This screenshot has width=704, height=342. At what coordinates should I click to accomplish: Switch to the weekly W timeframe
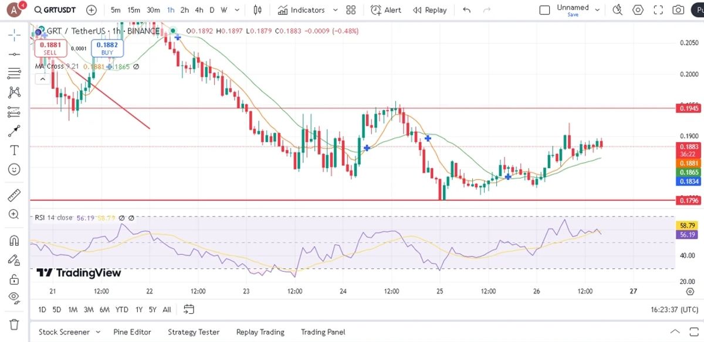224,10
